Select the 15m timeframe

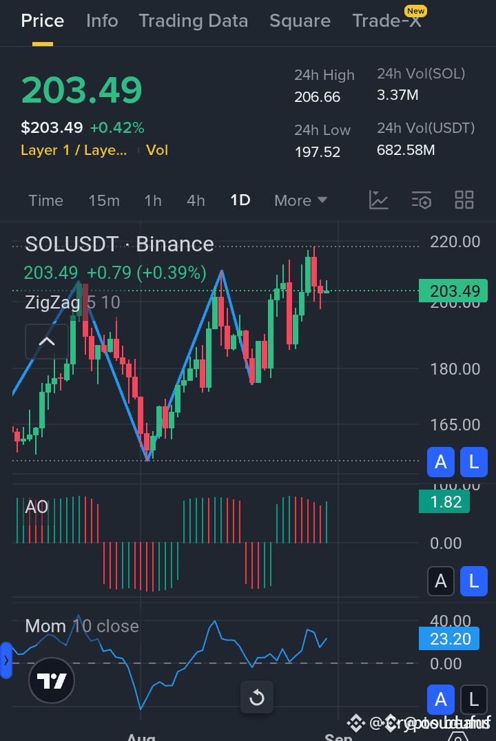point(104,200)
